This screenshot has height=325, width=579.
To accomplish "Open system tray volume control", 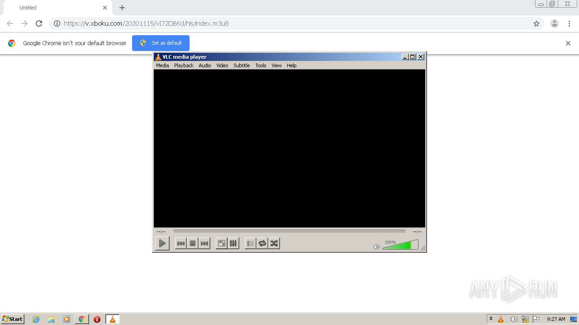I will (x=514, y=319).
